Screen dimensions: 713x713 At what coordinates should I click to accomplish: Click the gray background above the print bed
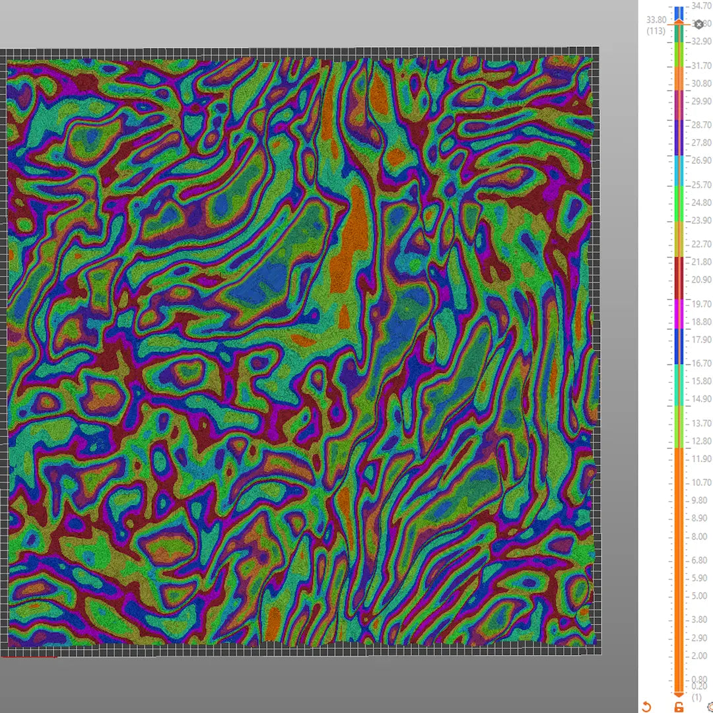pos(297,23)
